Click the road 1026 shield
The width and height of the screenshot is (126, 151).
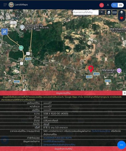tap(89, 77)
